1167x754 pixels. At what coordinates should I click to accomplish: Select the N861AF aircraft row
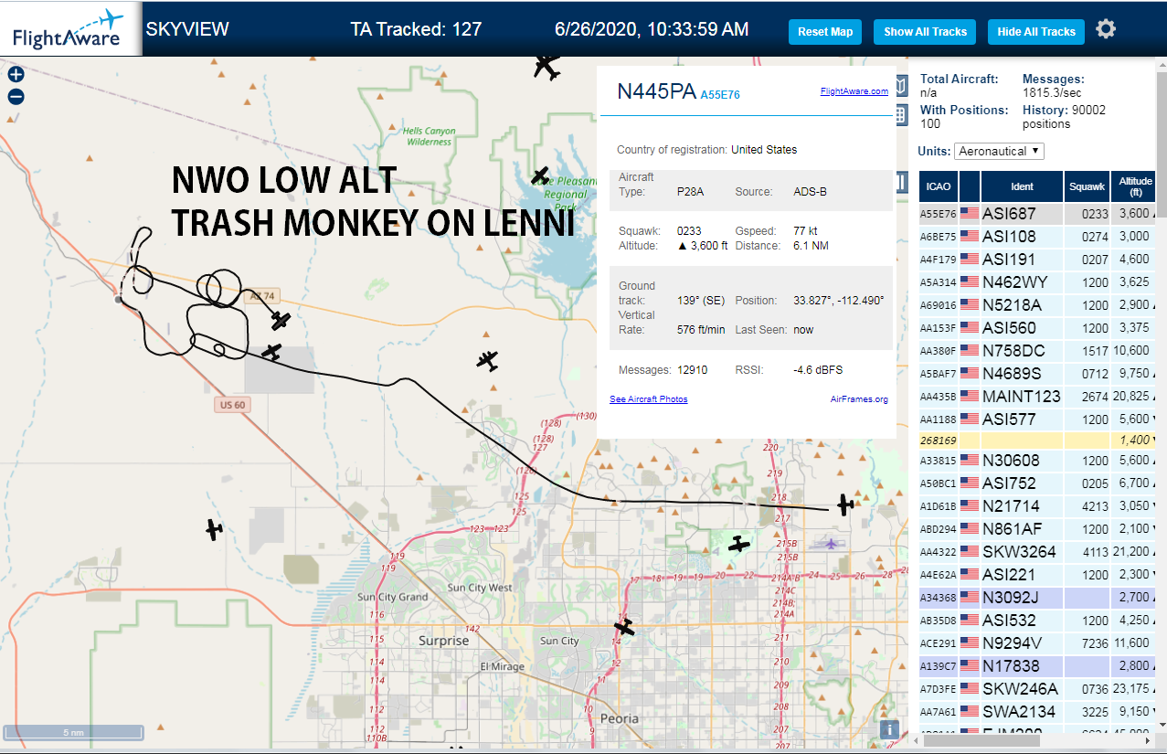[1037, 529]
